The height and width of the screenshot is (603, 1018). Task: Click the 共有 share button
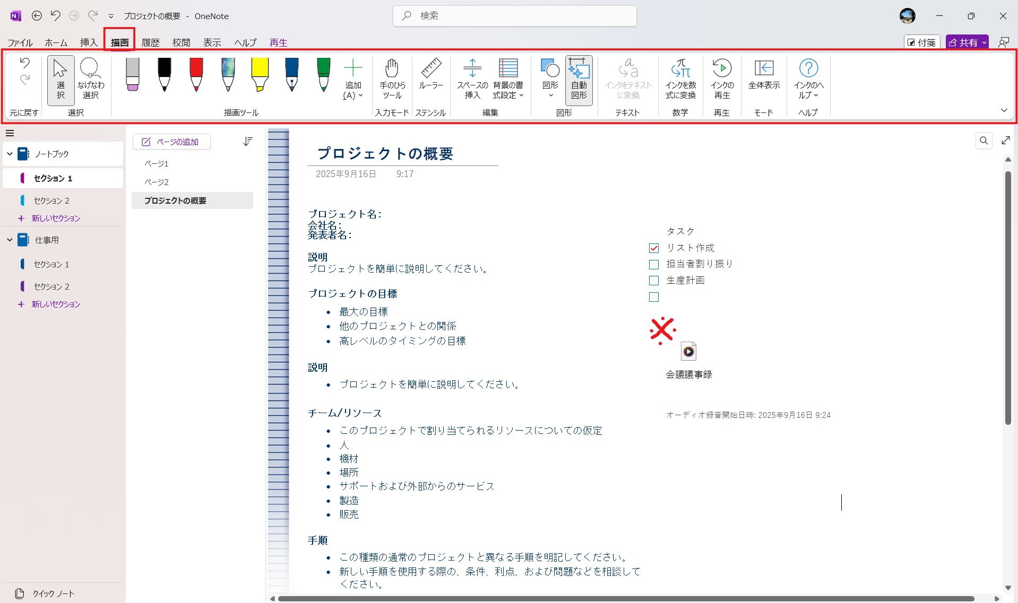pyautogui.click(x=963, y=42)
